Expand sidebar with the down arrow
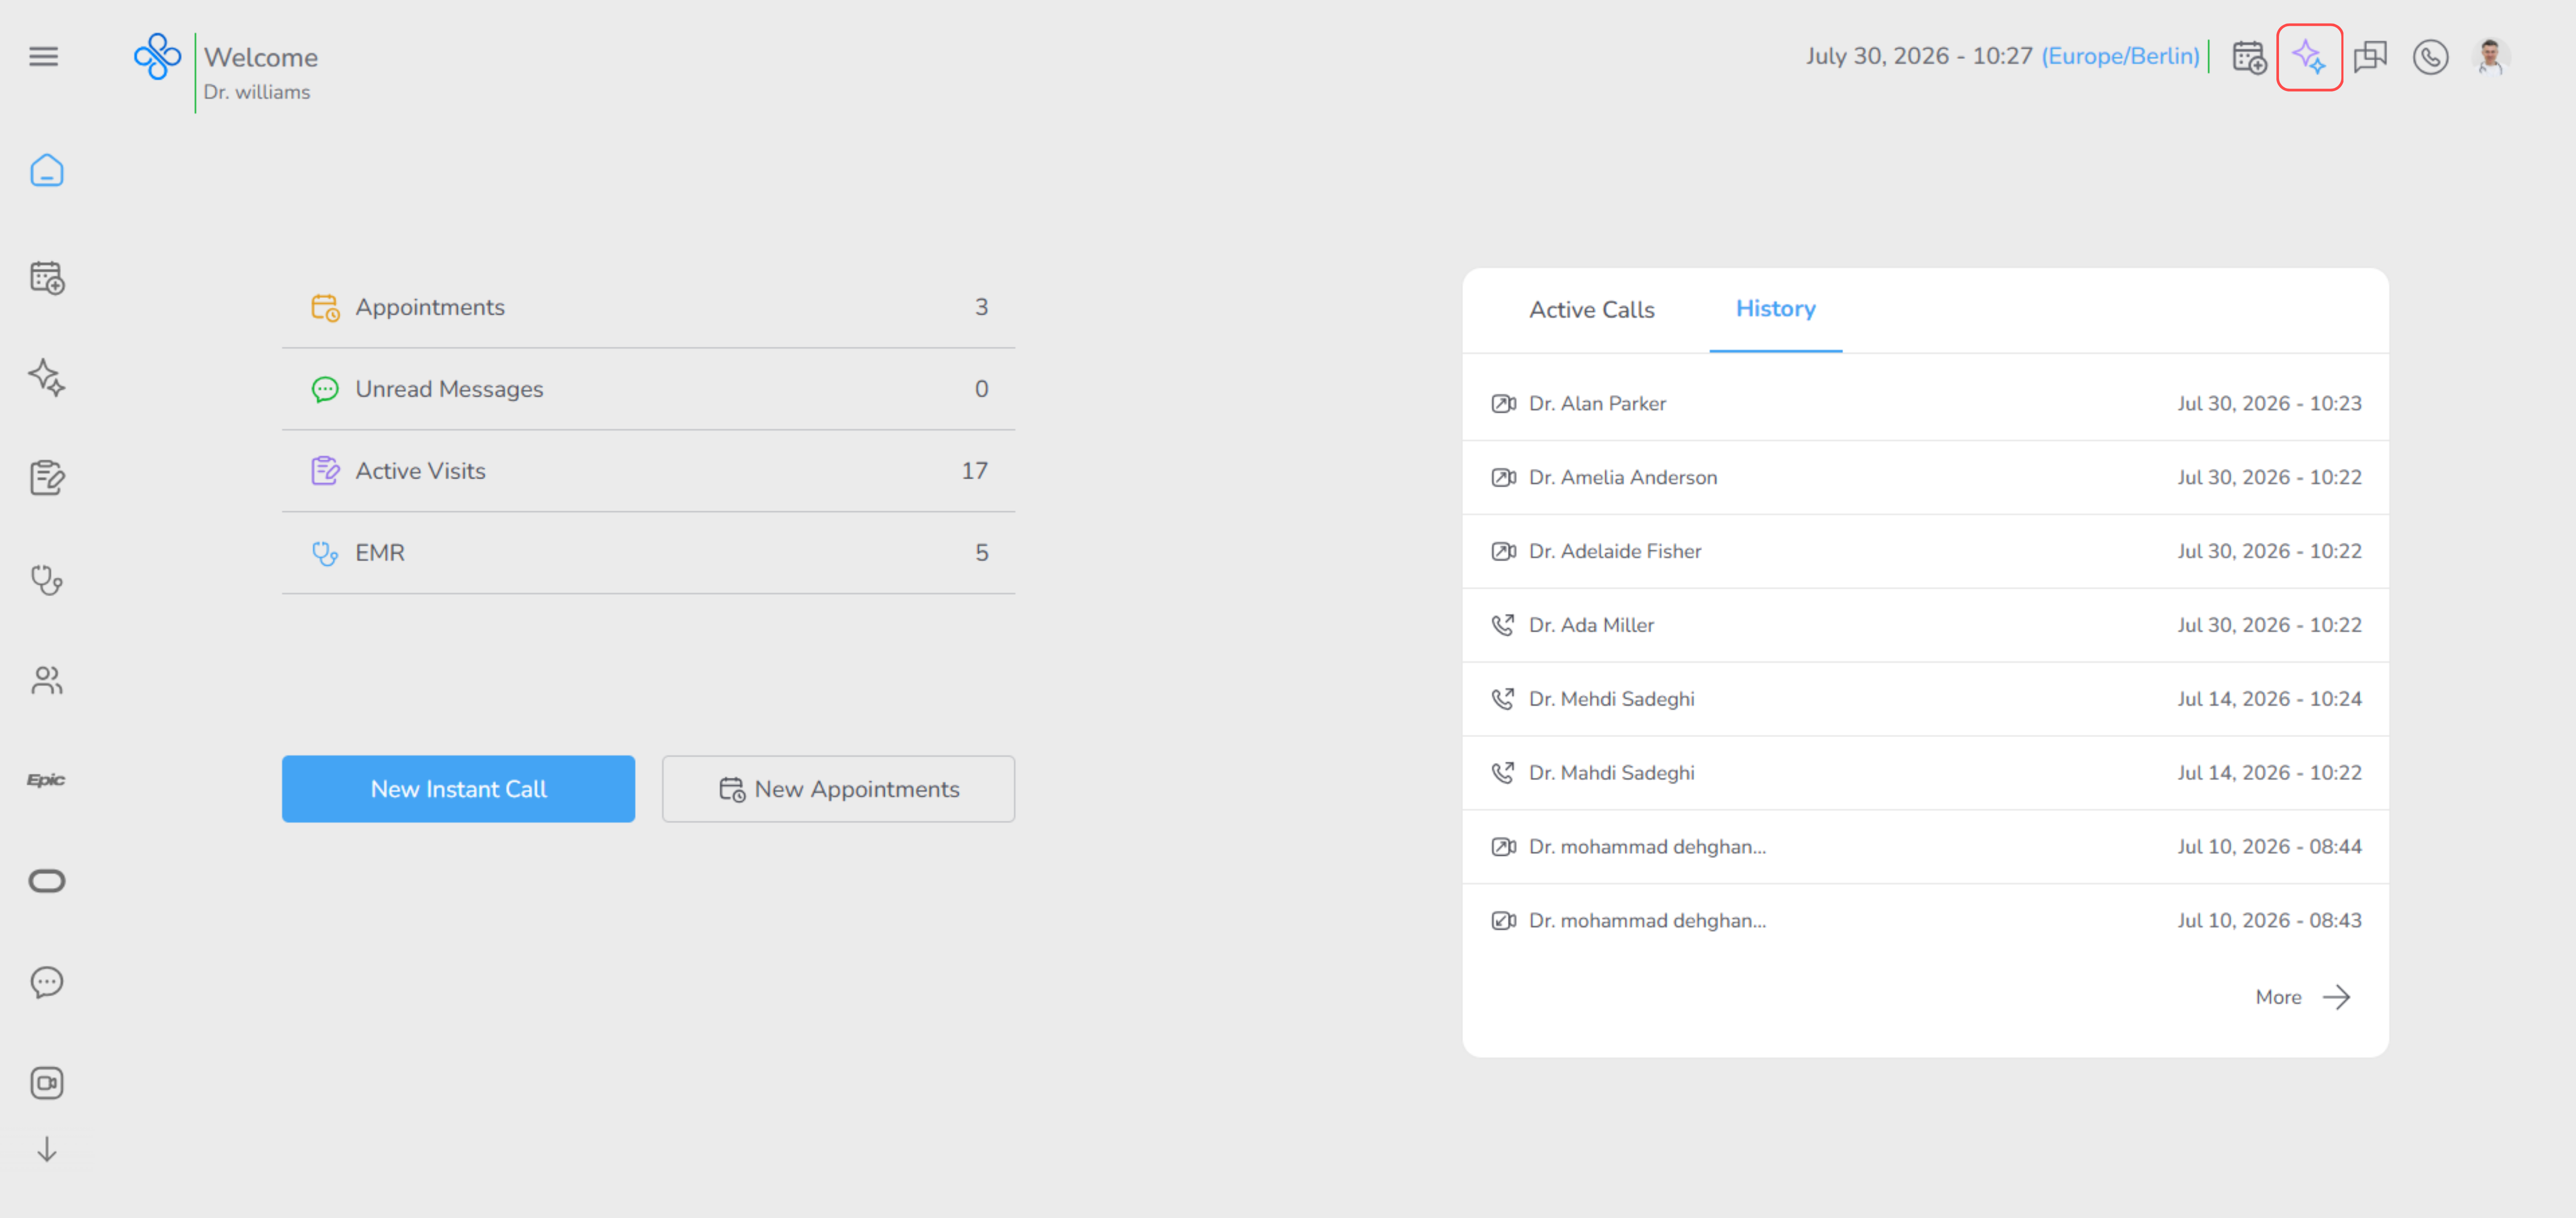The image size is (2576, 1218). click(x=46, y=1149)
